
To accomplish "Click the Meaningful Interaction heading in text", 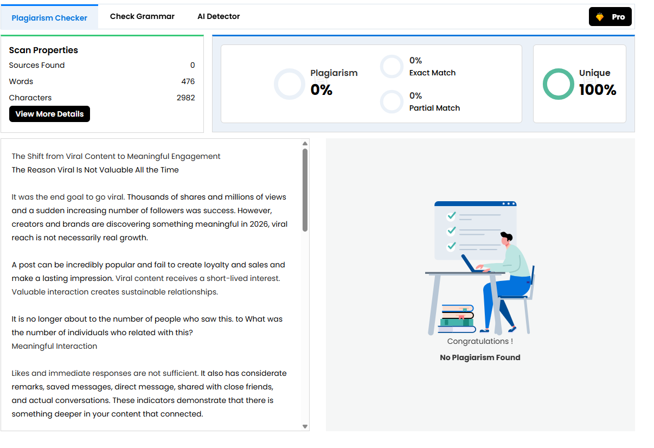I will [x=54, y=346].
